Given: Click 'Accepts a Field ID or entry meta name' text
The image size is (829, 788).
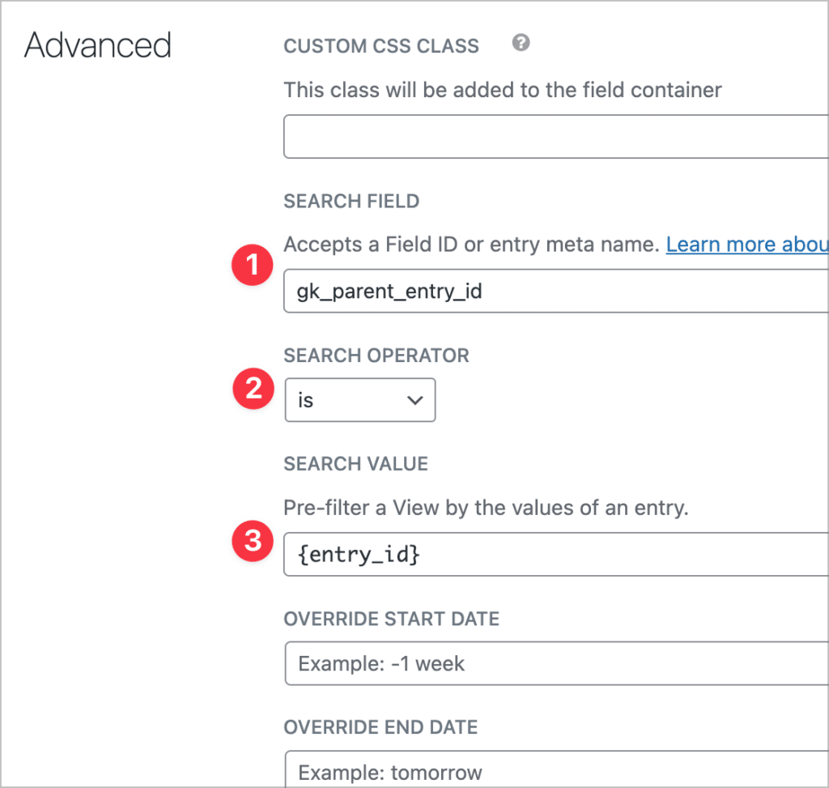Looking at the screenshot, I should (x=472, y=245).
